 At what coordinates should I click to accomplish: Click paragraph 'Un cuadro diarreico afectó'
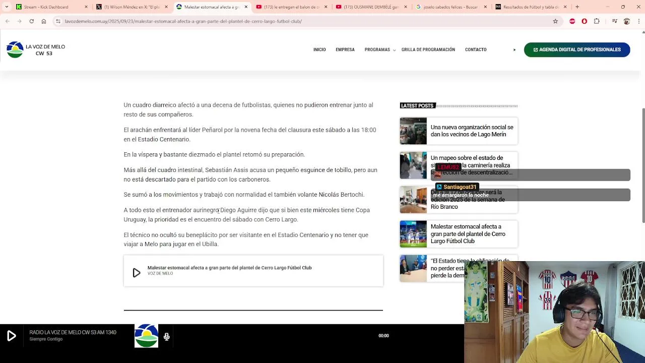(248, 110)
